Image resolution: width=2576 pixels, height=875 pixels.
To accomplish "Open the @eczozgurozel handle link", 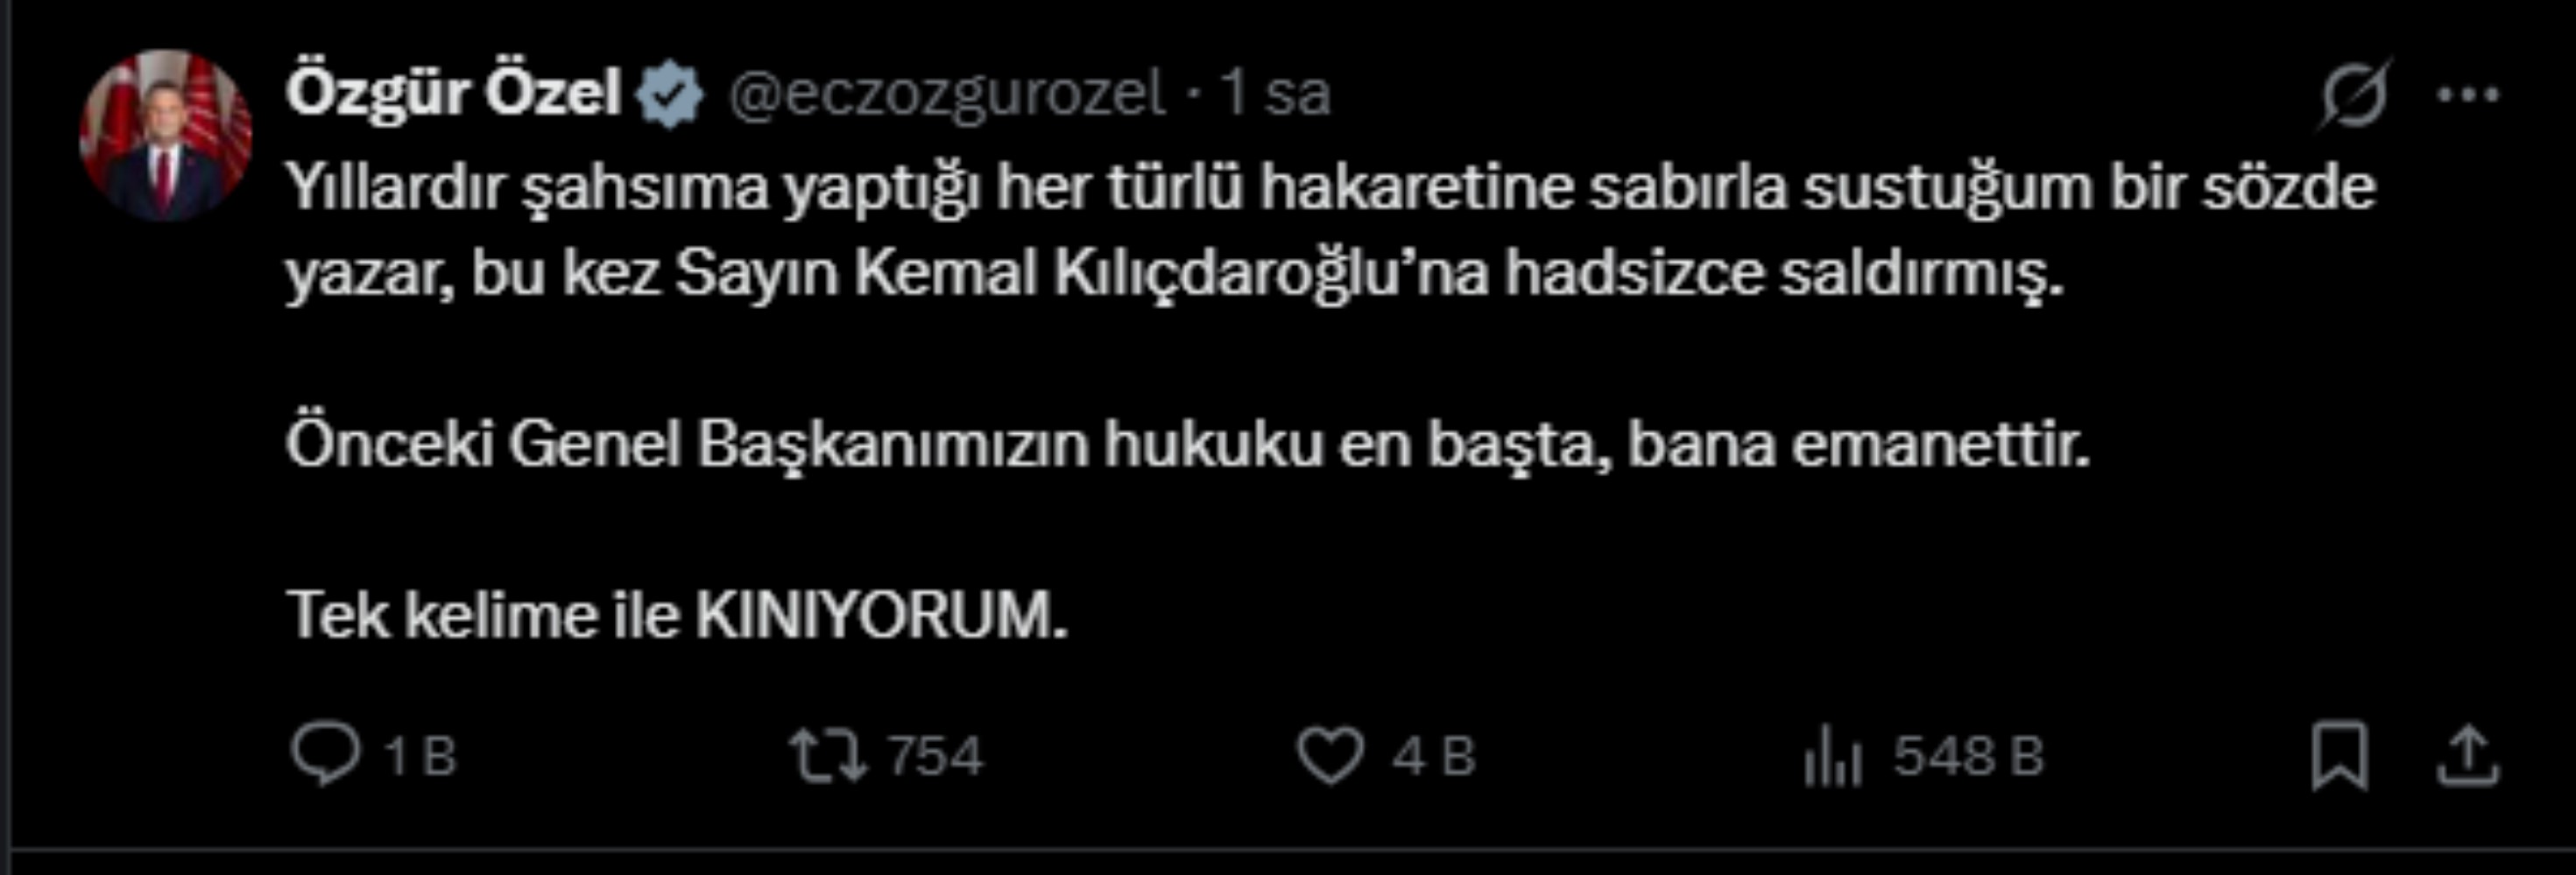I will coord(946,94).
